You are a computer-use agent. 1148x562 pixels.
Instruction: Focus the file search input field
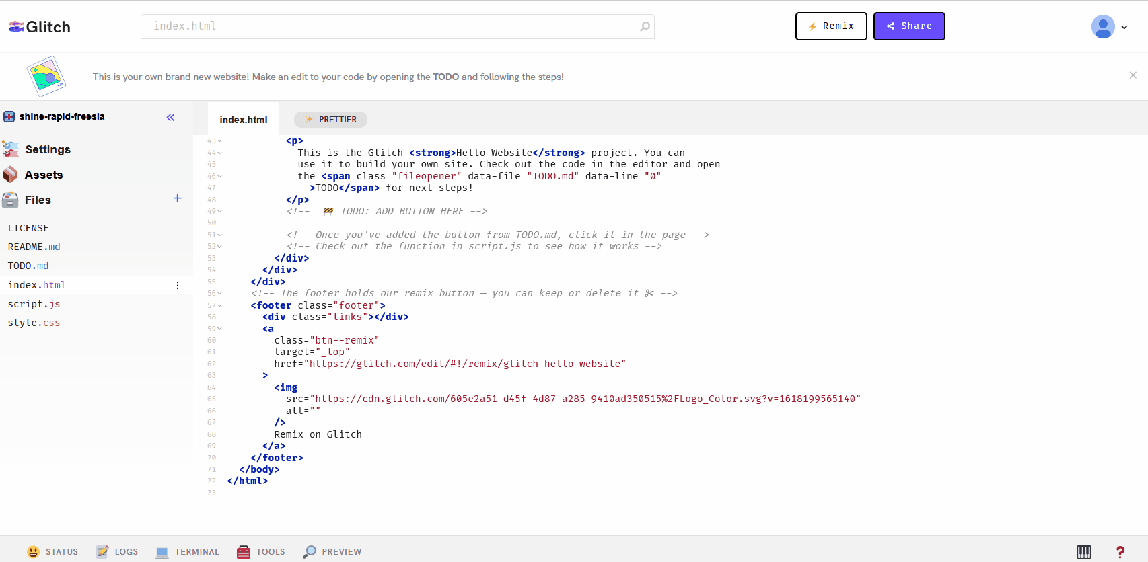click(390, 26)
